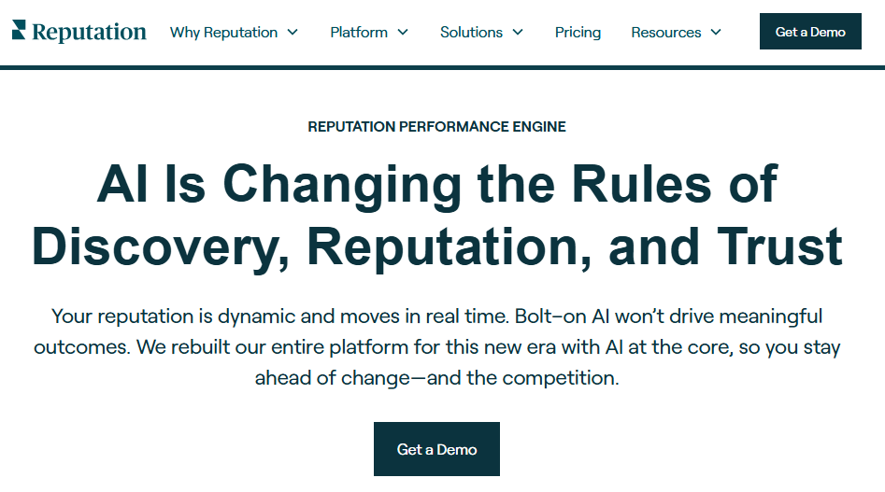Open the Resources menu
The height and width of the screenshot is (492, 885).
(666, 33)
